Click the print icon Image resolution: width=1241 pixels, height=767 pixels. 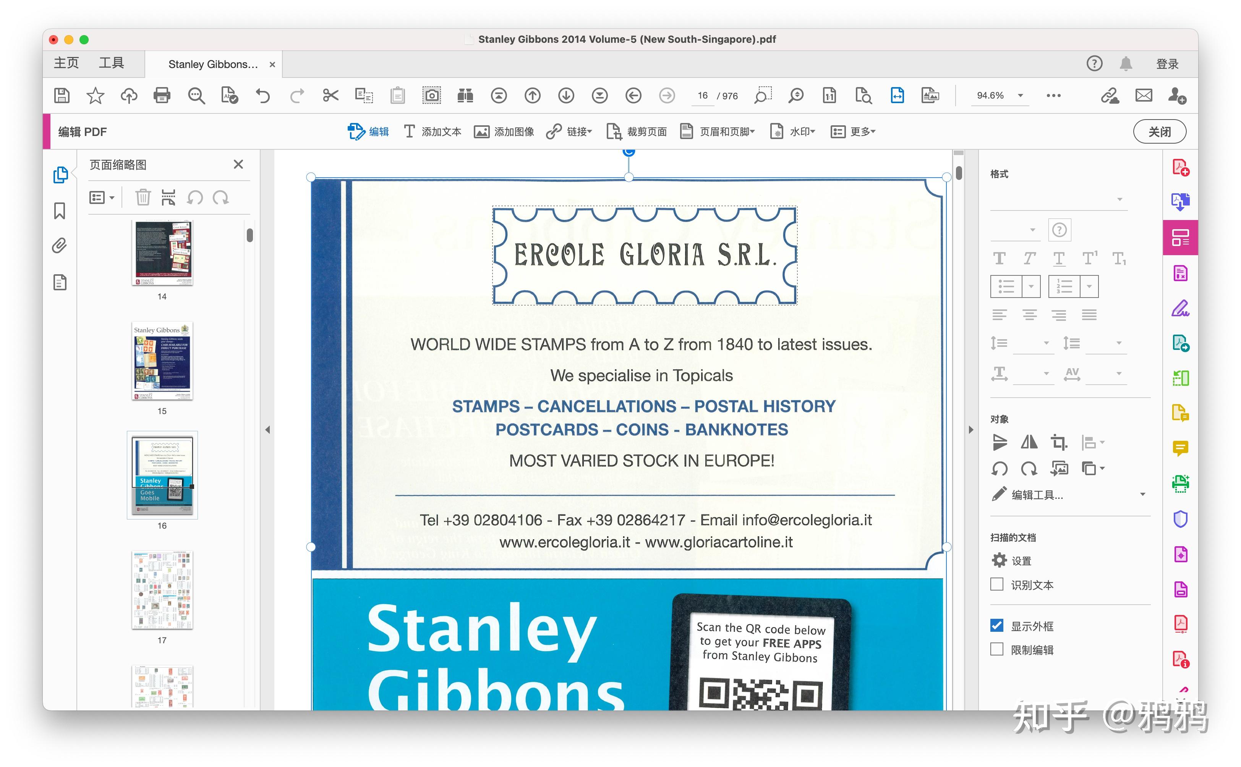coord(162,95)
